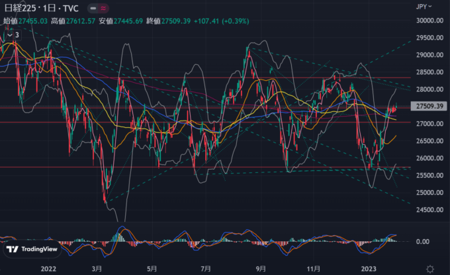The height and width of the screenshot is (275, 450).
Task: Click the 9月 label on time axis
Action: point(260,268)
